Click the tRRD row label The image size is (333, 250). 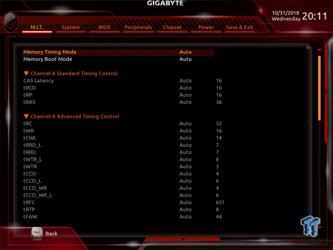point(30,152)
